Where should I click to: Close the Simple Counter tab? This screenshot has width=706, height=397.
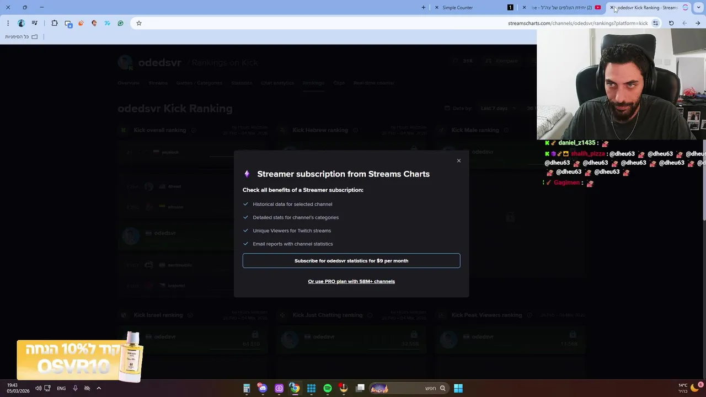click(437, 8)
